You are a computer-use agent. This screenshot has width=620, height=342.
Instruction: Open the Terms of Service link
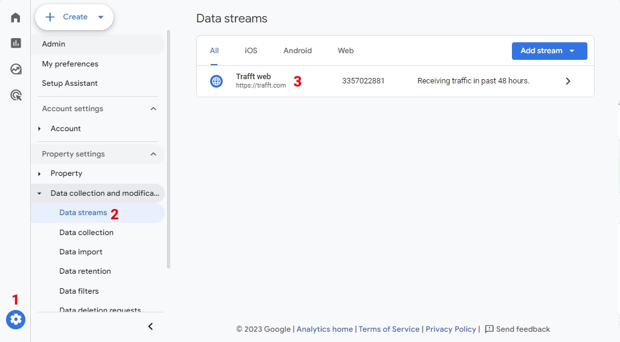point(389,329)
